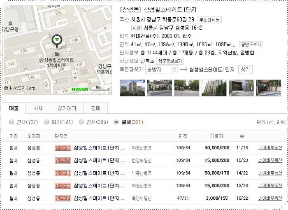Open the 출발지 list icon in input
288x210 pixels.
[173, 70]
